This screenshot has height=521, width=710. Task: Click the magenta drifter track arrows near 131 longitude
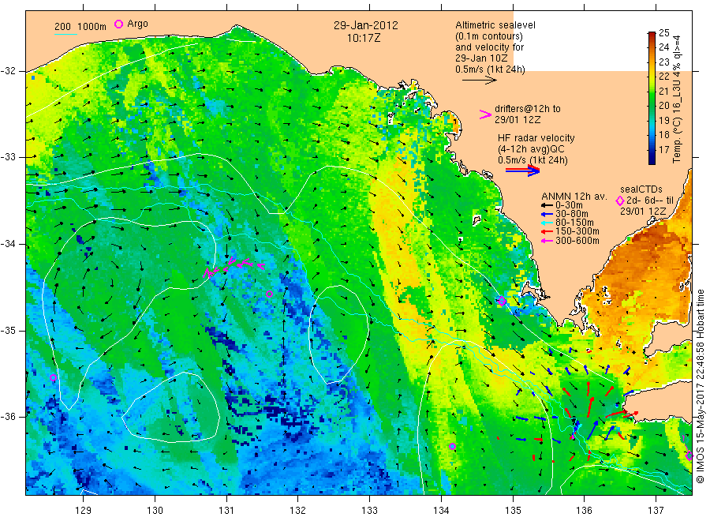click(234, 266)
